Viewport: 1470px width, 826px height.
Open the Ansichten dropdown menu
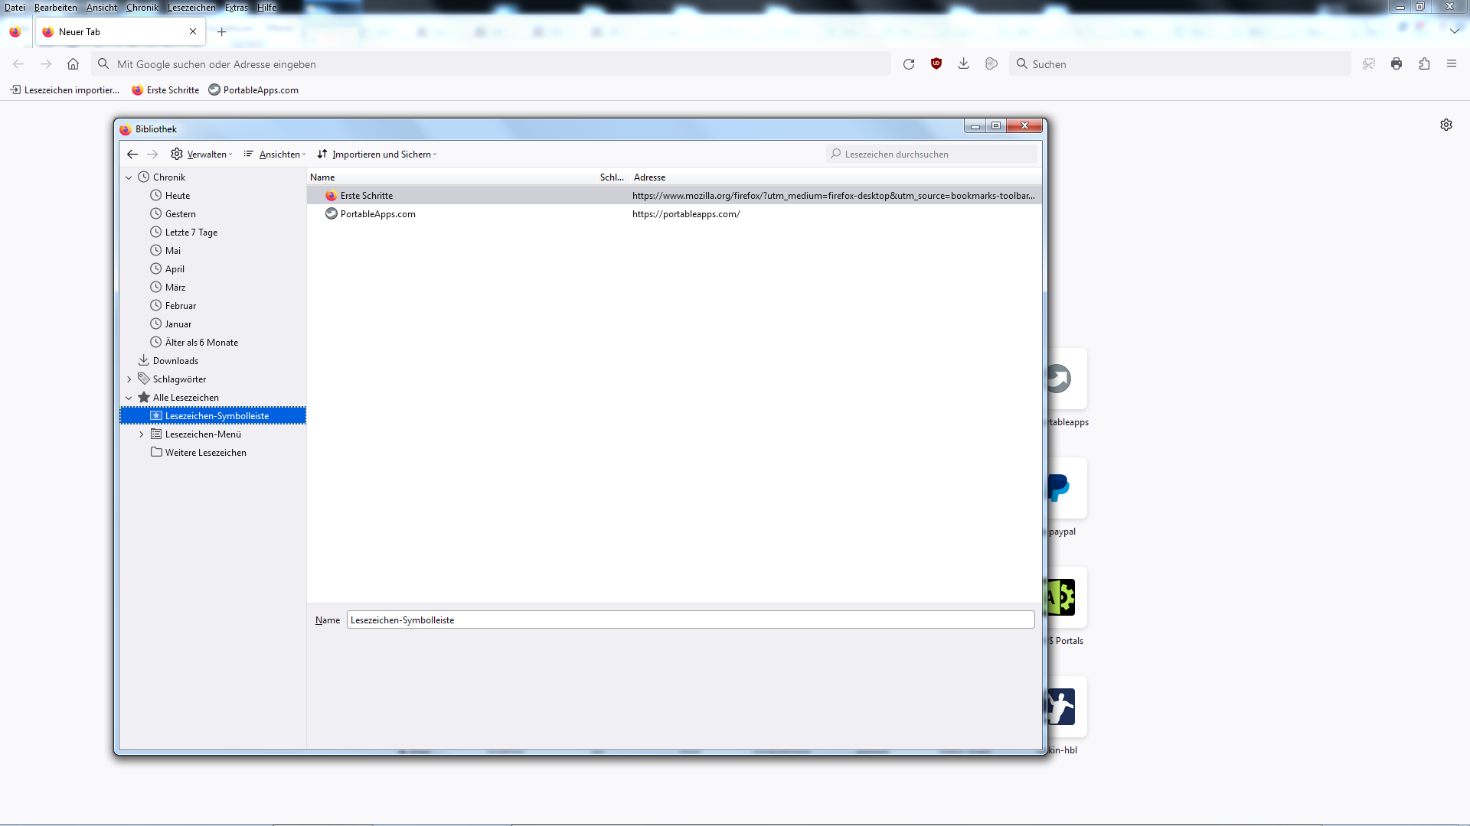[275, 154]
